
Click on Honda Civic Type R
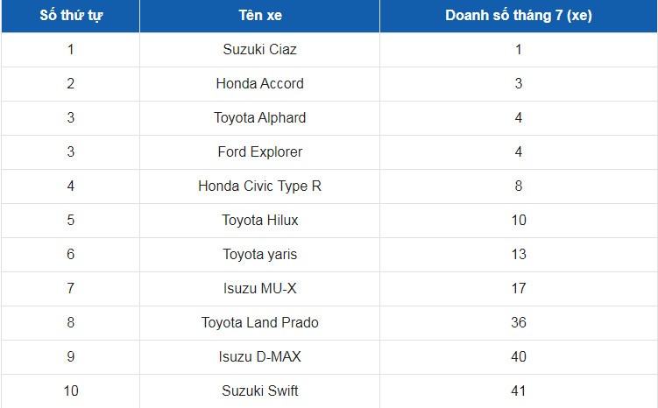[x=259, y=186]
